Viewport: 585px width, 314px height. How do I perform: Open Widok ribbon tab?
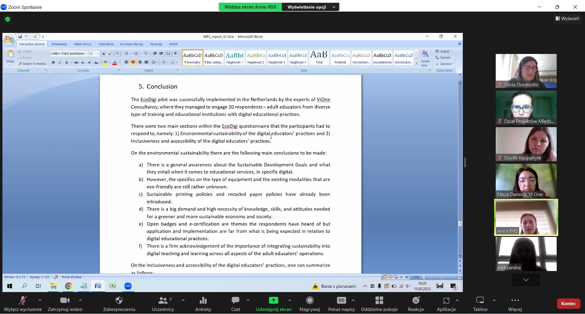coord(174,44)
